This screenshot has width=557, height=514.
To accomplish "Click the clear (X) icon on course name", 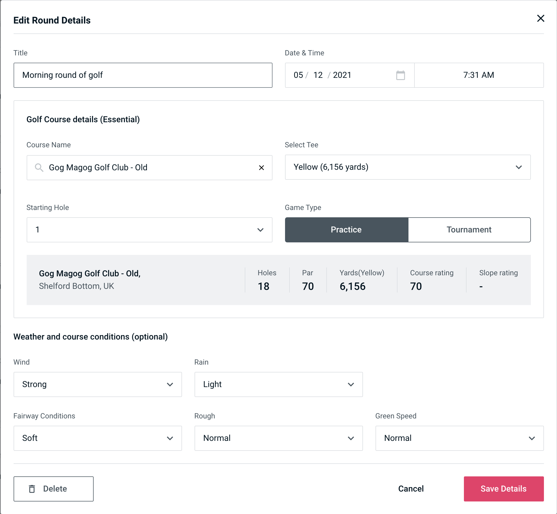I will click(262, 168).
